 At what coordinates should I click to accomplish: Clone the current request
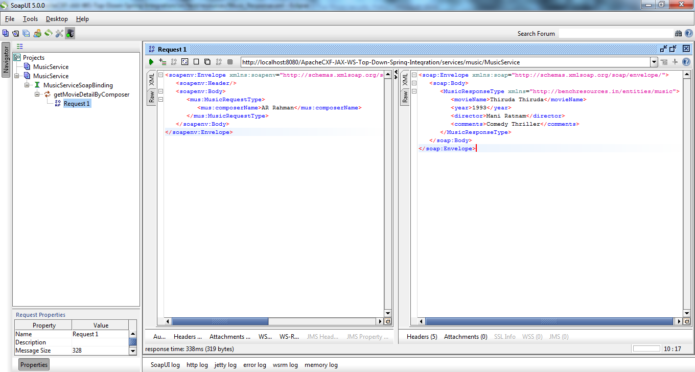(207, 61)
